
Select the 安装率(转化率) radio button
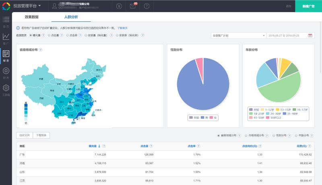pos(117,35)
